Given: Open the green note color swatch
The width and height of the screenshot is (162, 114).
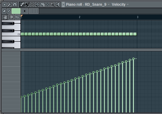Looking at the screenshot, I should (x=16, y=11).
